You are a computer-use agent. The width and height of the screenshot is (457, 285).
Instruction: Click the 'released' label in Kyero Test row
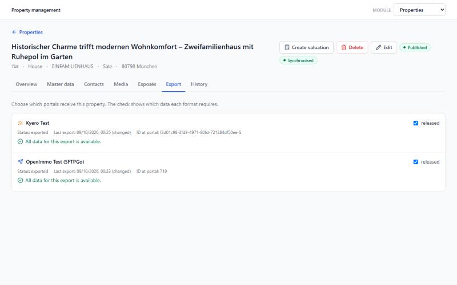[x=430, y=123]
